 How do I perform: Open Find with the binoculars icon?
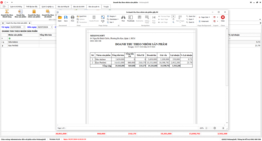tap(123, 18)
